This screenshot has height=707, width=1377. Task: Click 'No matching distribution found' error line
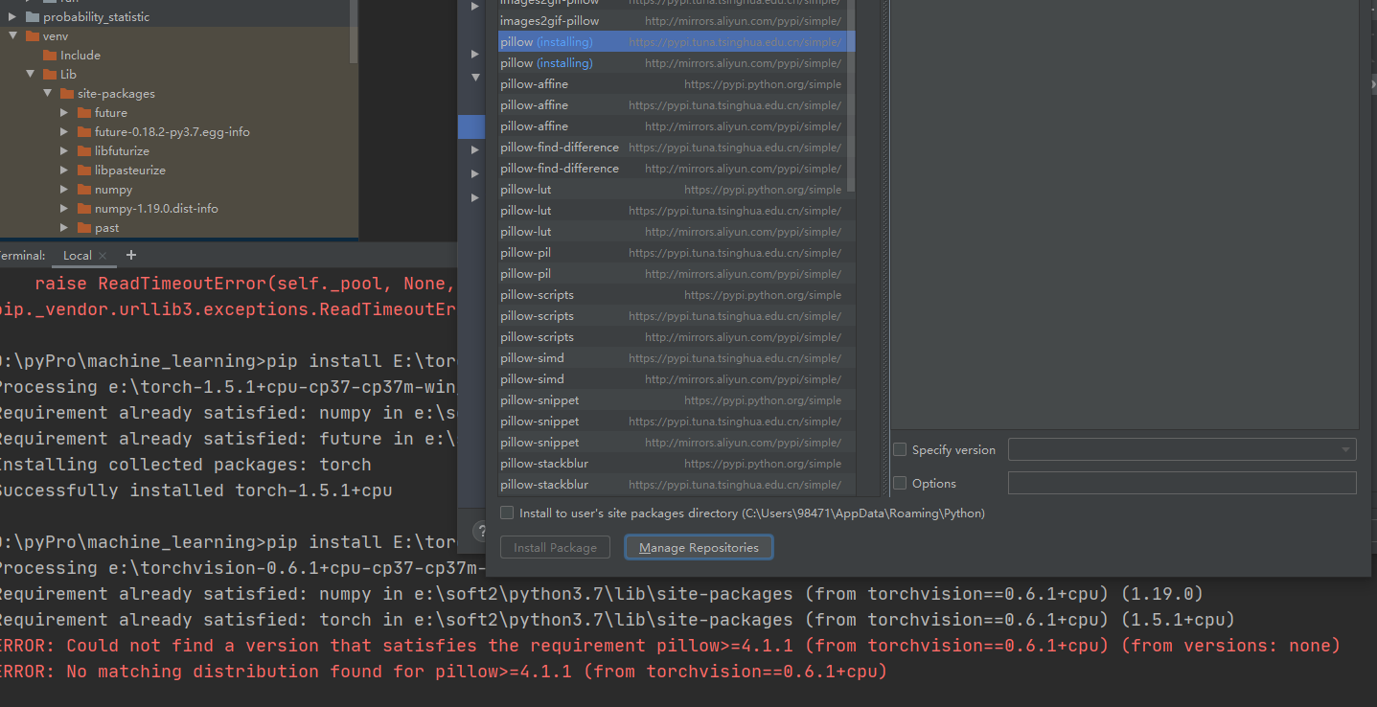point(443,672)
